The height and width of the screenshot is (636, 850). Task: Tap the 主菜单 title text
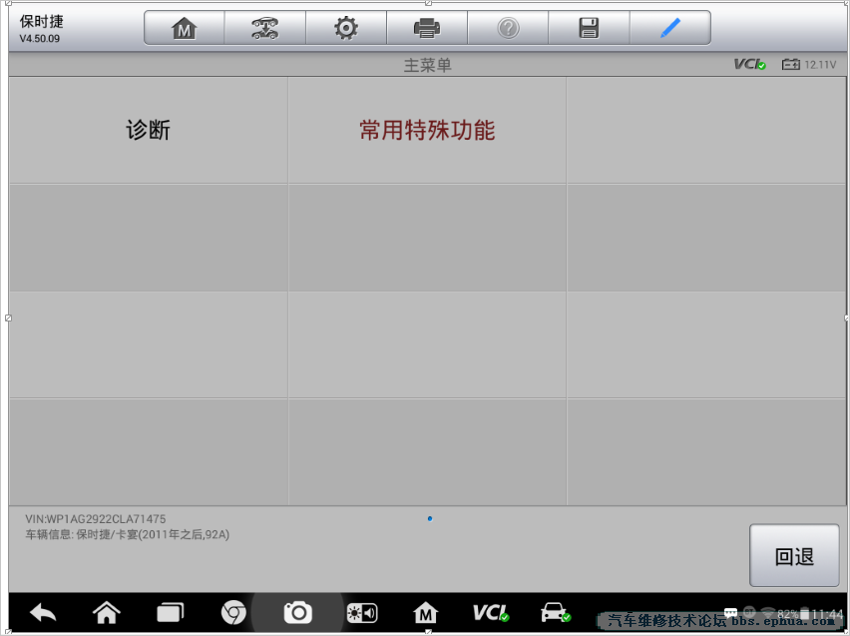pos(427,65)
